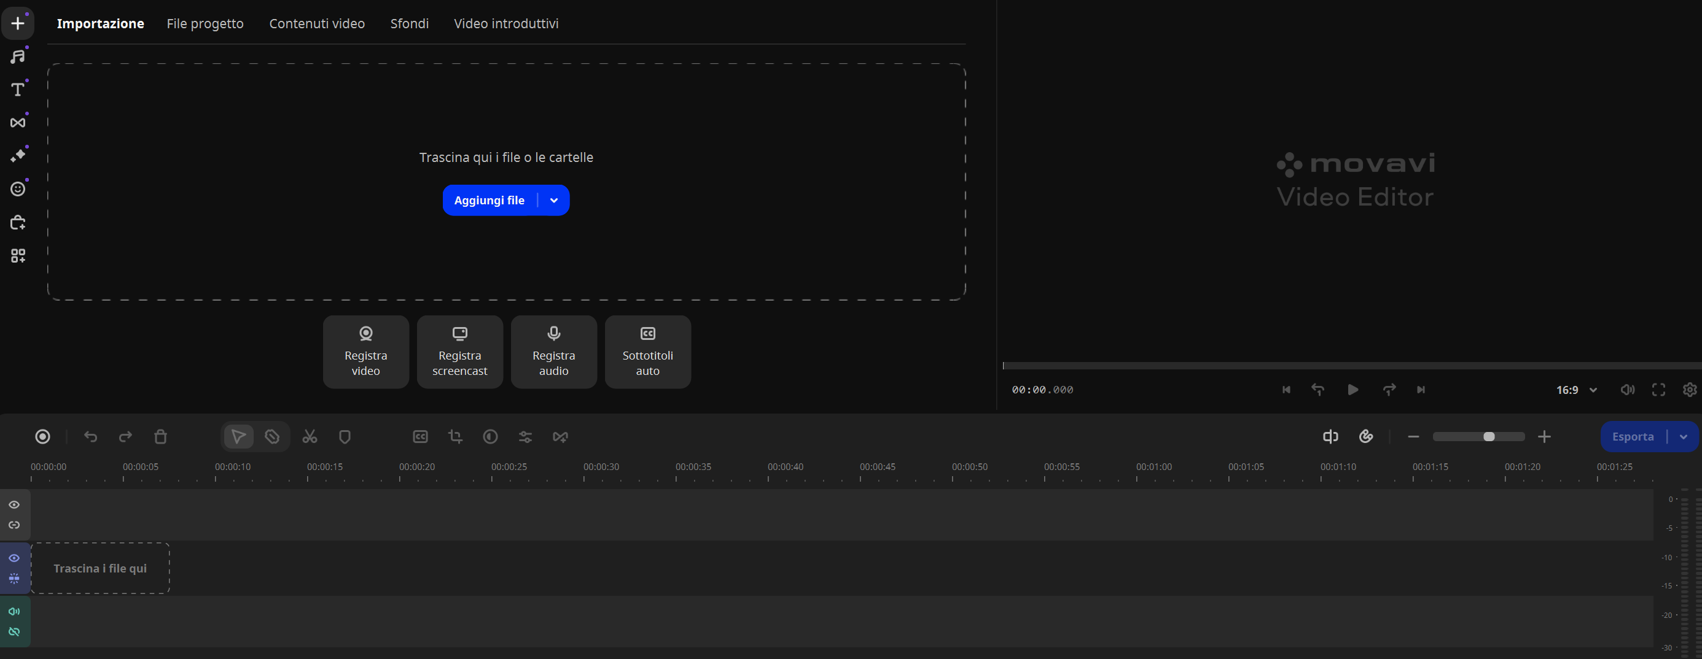Click the preview playback progress bar
This screenshot has width=1702, height=659.
pyautogui.click(x=1352, y=365)
